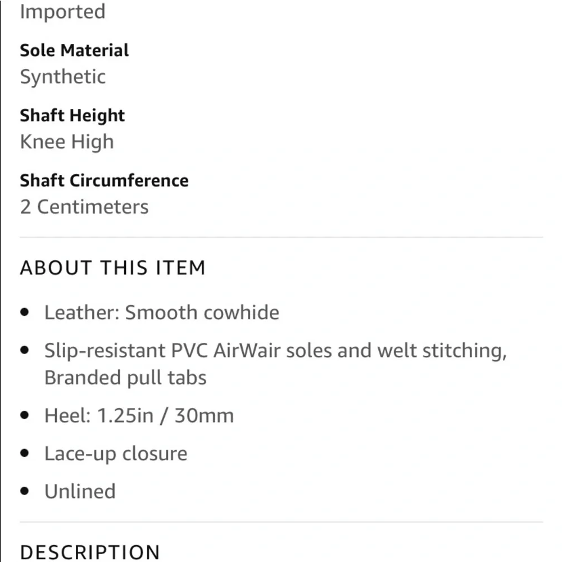
Task: Click the DESCRIPTION section heading
Action: point(90,552)
